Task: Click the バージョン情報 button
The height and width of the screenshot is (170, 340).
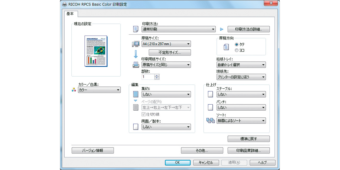Action: coord(93,150)
